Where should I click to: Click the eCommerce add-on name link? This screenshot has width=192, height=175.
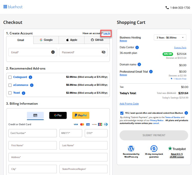(21, 85)
